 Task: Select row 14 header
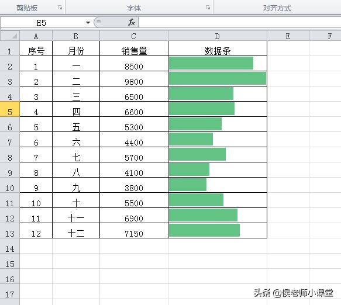(x=10, y=246)
